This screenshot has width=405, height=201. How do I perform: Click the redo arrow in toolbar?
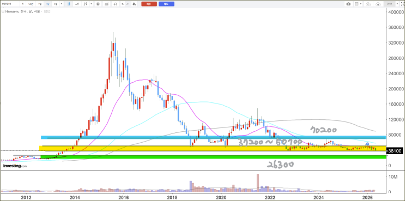(128, 4)
